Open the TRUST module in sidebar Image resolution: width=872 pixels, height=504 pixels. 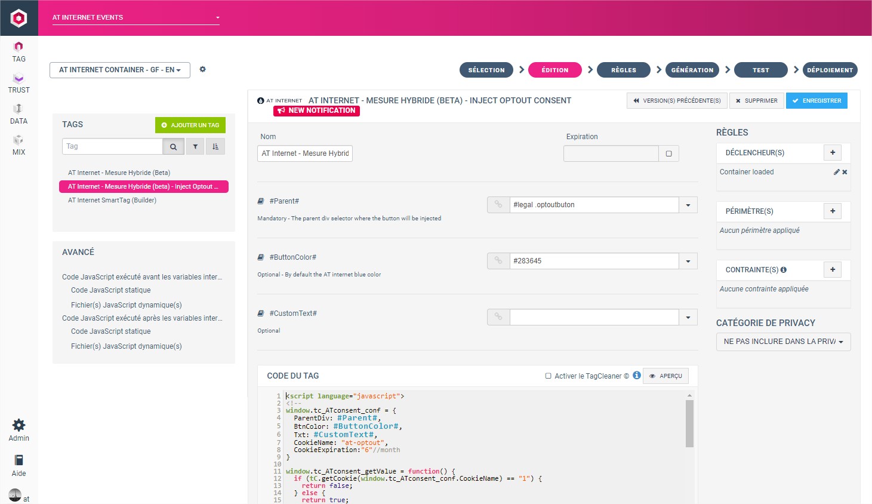click(19, 83)
